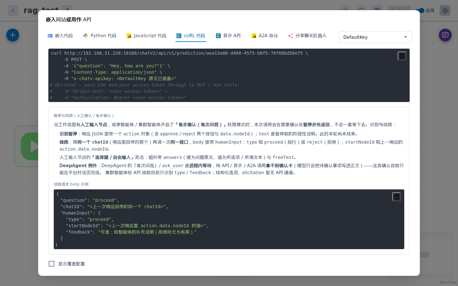
Task: Switch to the JavaScript 代码 tab
Action: pyautogui.click(x=146, y=36)
